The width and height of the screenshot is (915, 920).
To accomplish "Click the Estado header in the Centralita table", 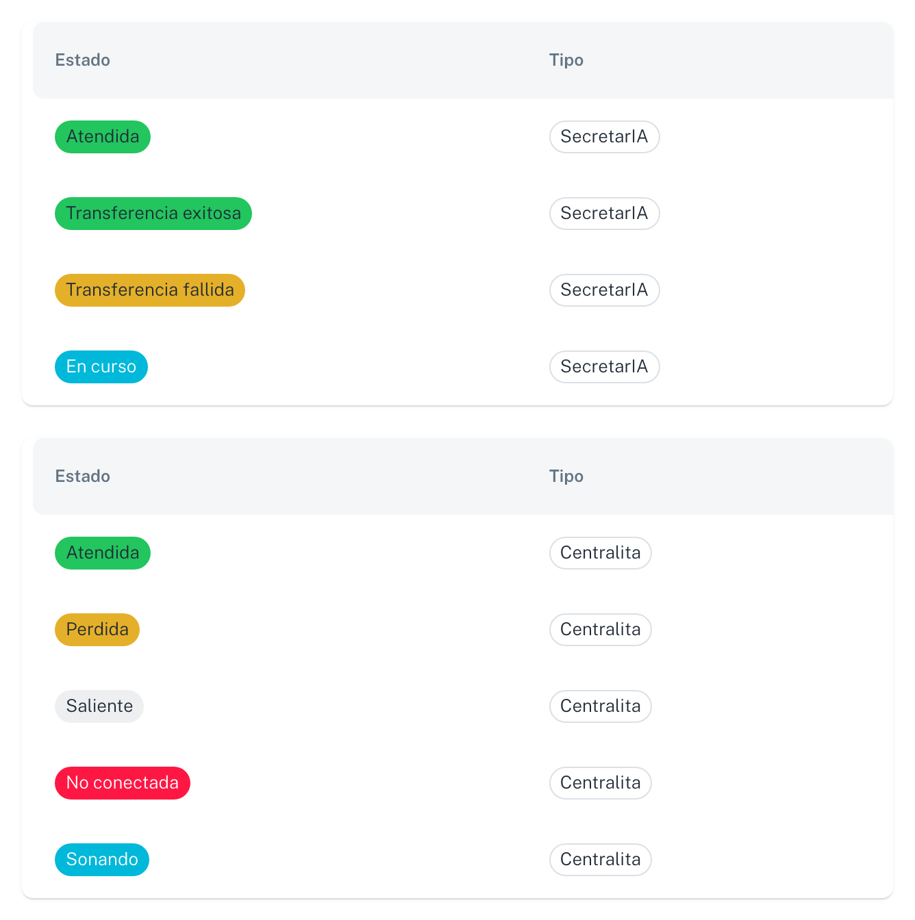I will 82,476.
